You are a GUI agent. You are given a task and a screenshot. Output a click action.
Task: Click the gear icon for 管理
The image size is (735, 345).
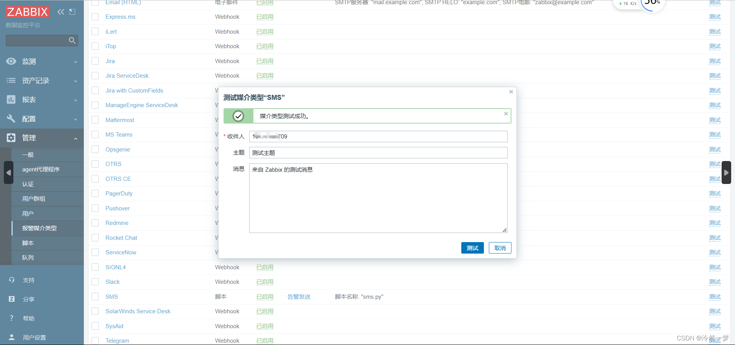(11, 138)
